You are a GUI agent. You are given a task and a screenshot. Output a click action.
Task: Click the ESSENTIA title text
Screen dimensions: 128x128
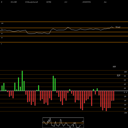(x=87, y=2)
